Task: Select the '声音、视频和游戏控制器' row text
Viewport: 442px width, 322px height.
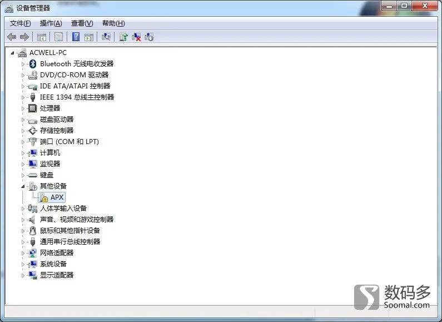Action: [77, 219]
